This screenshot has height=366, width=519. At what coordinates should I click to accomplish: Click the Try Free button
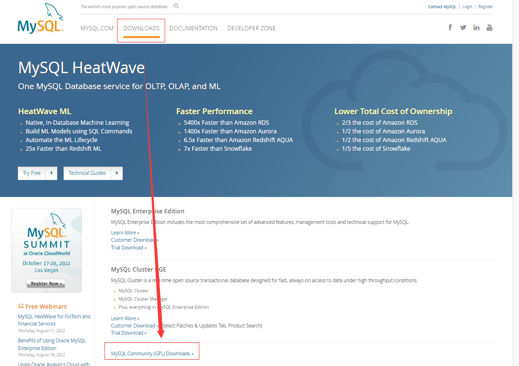[32, 173]
